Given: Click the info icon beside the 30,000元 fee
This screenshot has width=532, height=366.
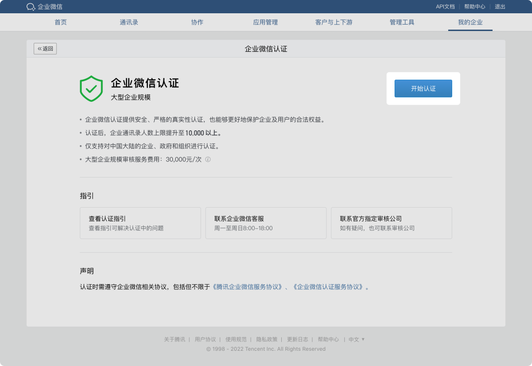Looking at the screenshot, I should click(x=208, y=159).
